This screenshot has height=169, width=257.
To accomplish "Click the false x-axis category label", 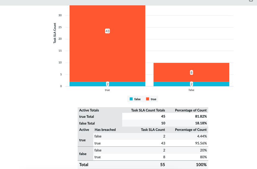I will [191, 90].
